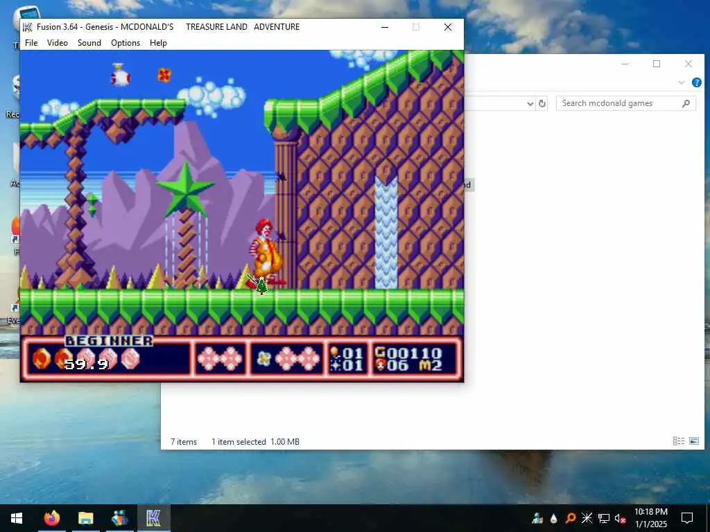Refresh the folder in File Explorer
Viewport: 710px width, 532px height.
tap(542, 104)
